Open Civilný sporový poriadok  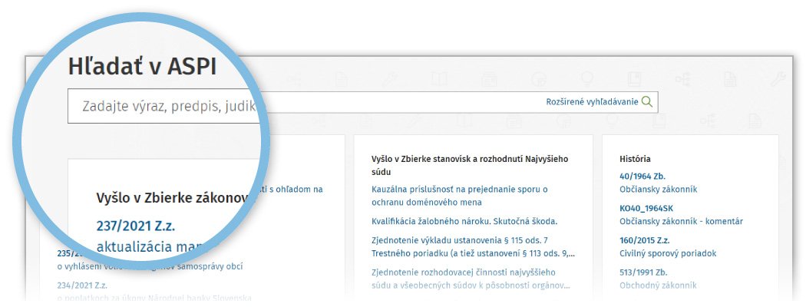point(668,253)
